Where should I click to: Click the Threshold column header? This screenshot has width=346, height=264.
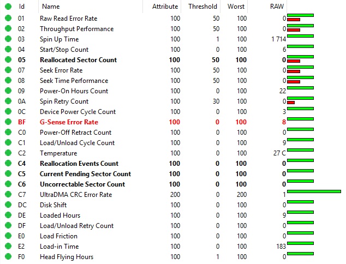click(202, 7)
